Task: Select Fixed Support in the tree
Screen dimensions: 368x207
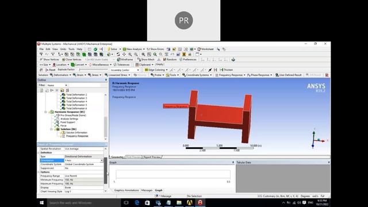Action: click(68, 122)
